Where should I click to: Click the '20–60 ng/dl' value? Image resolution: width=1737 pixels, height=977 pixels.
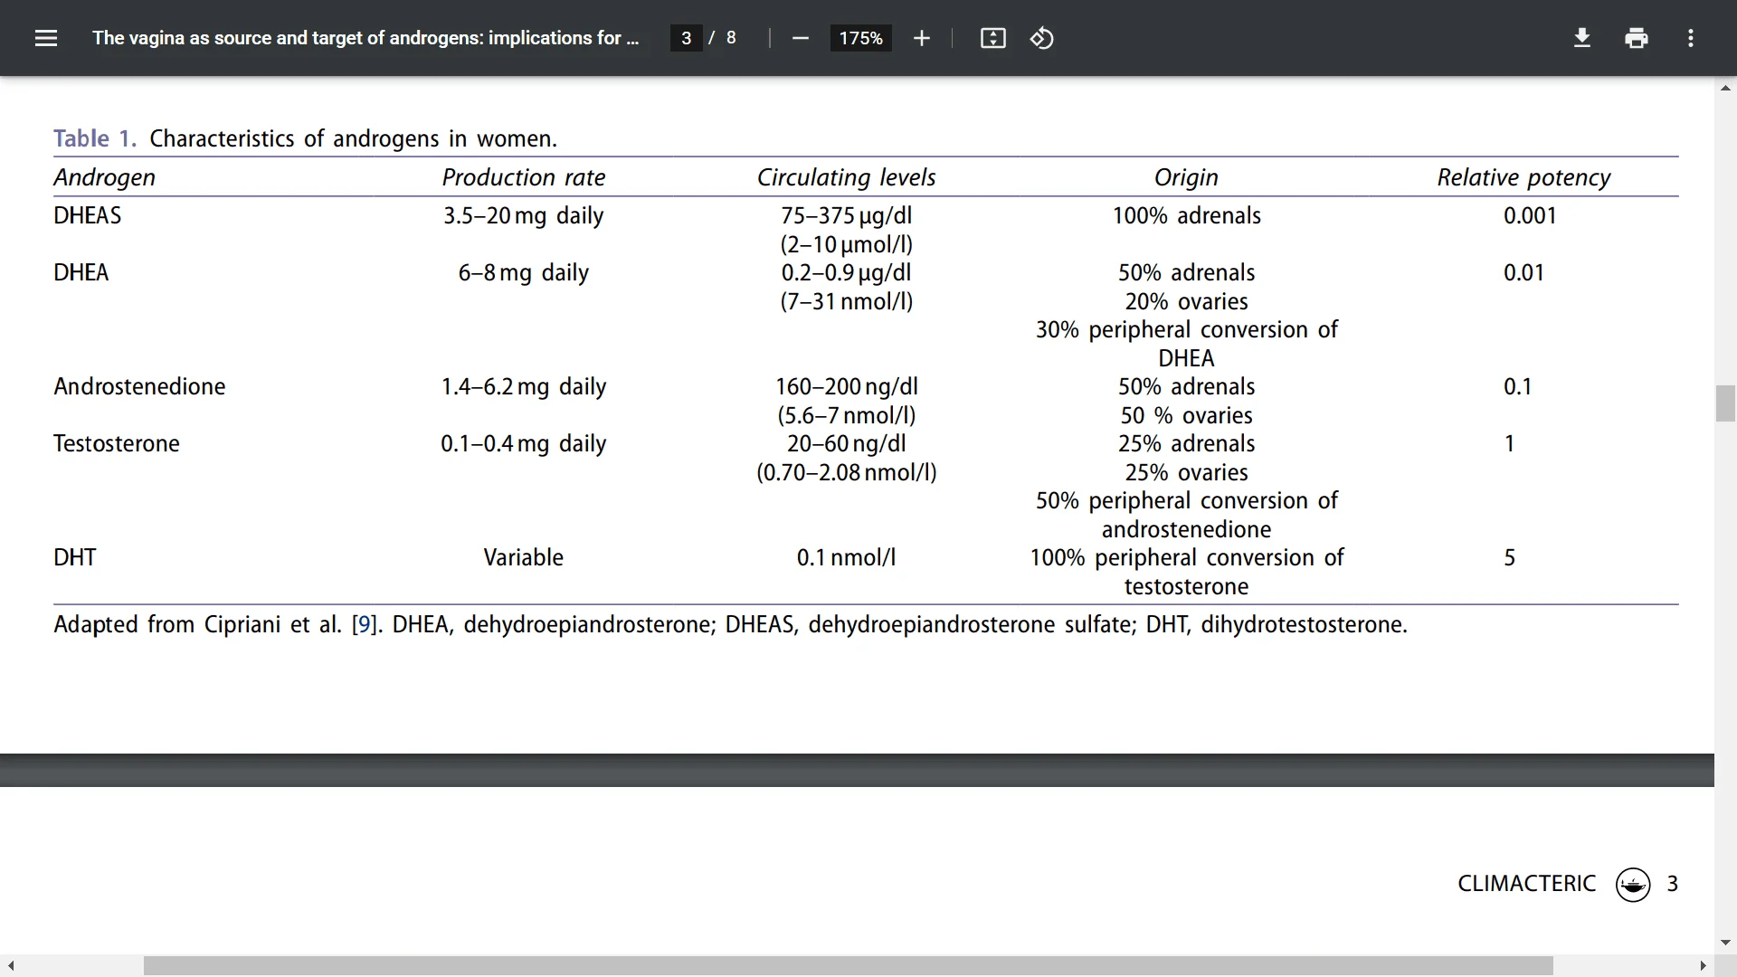pyautogui.click(x=846, y=443)
